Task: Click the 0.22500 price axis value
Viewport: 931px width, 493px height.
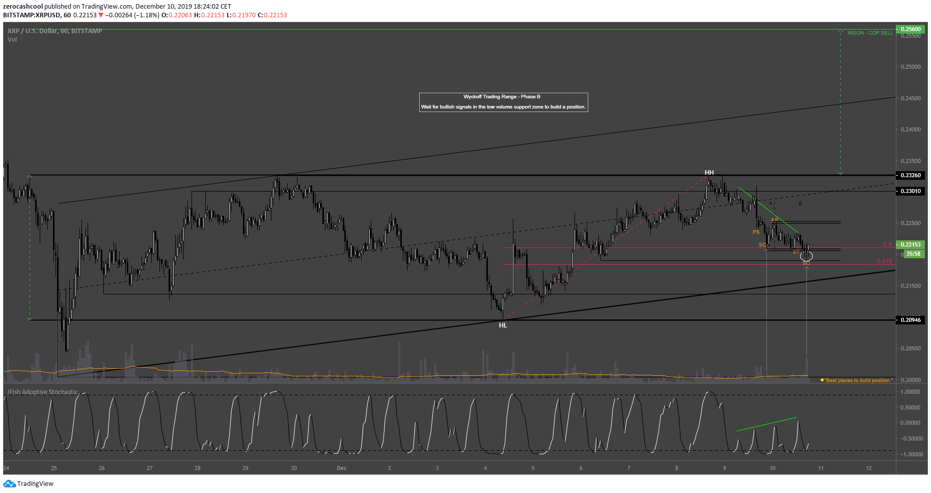Action: click(x=911, y=223)
